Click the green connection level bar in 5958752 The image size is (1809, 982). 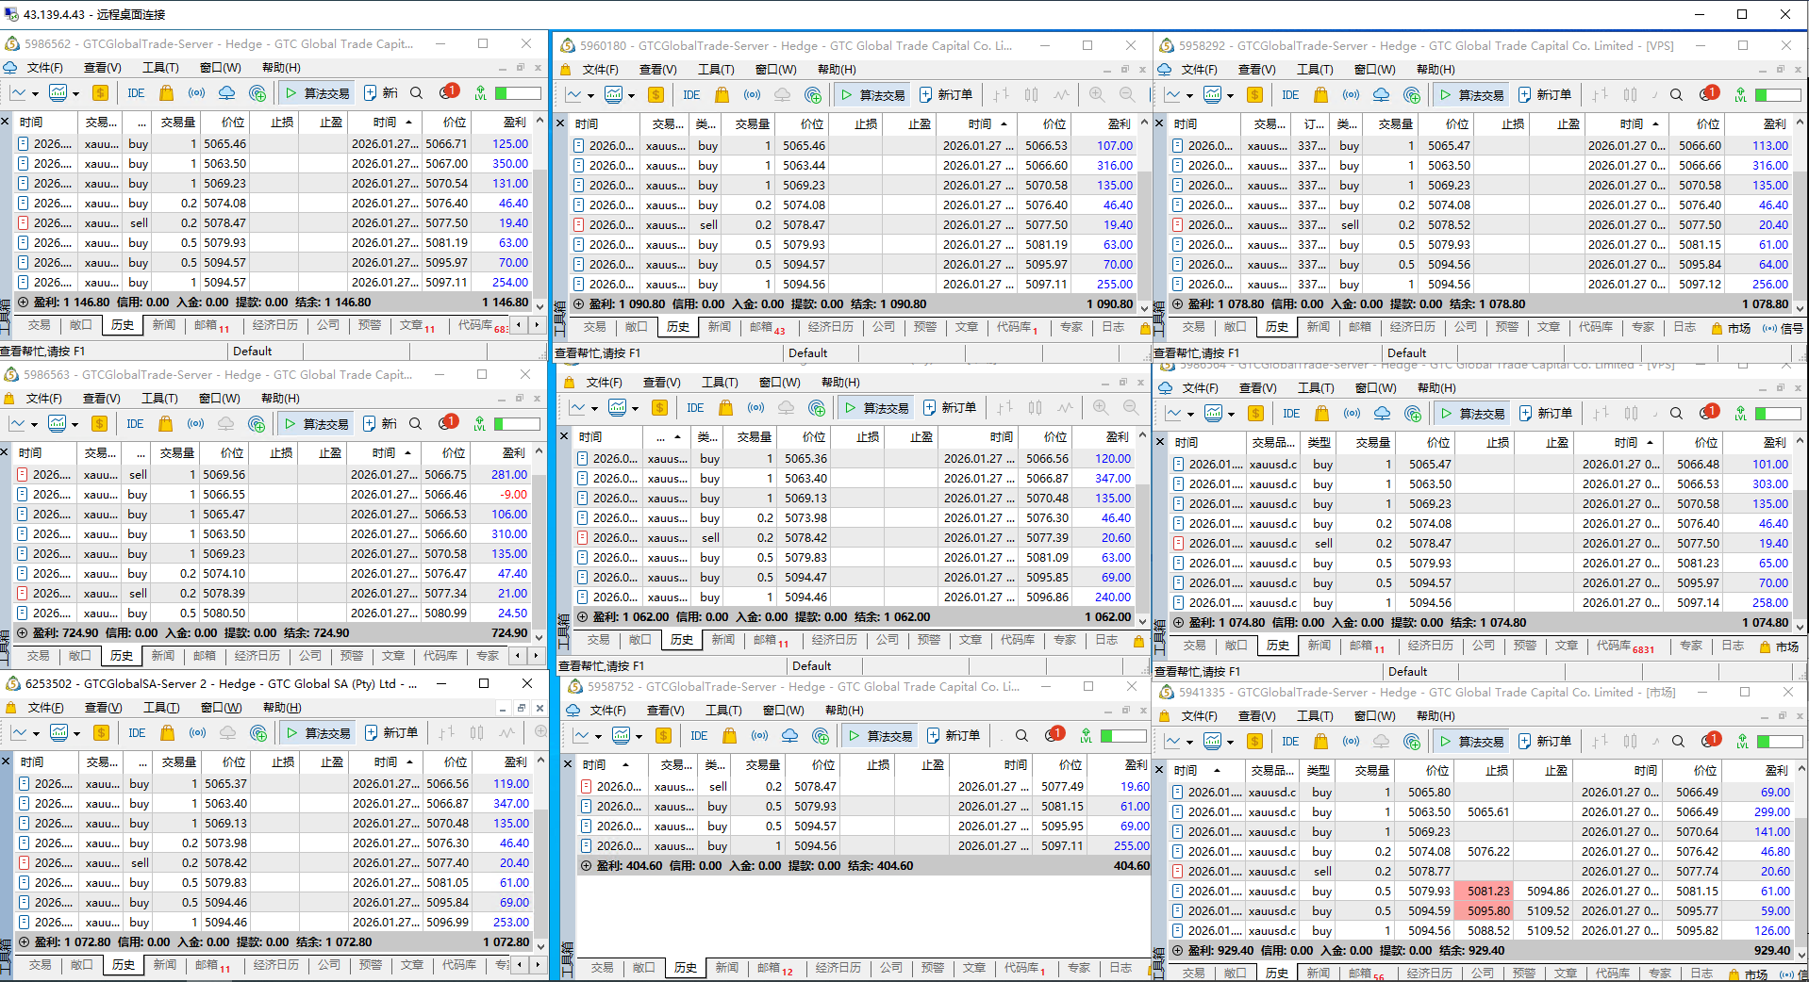pyautogui.click(x=1122, y=736)
